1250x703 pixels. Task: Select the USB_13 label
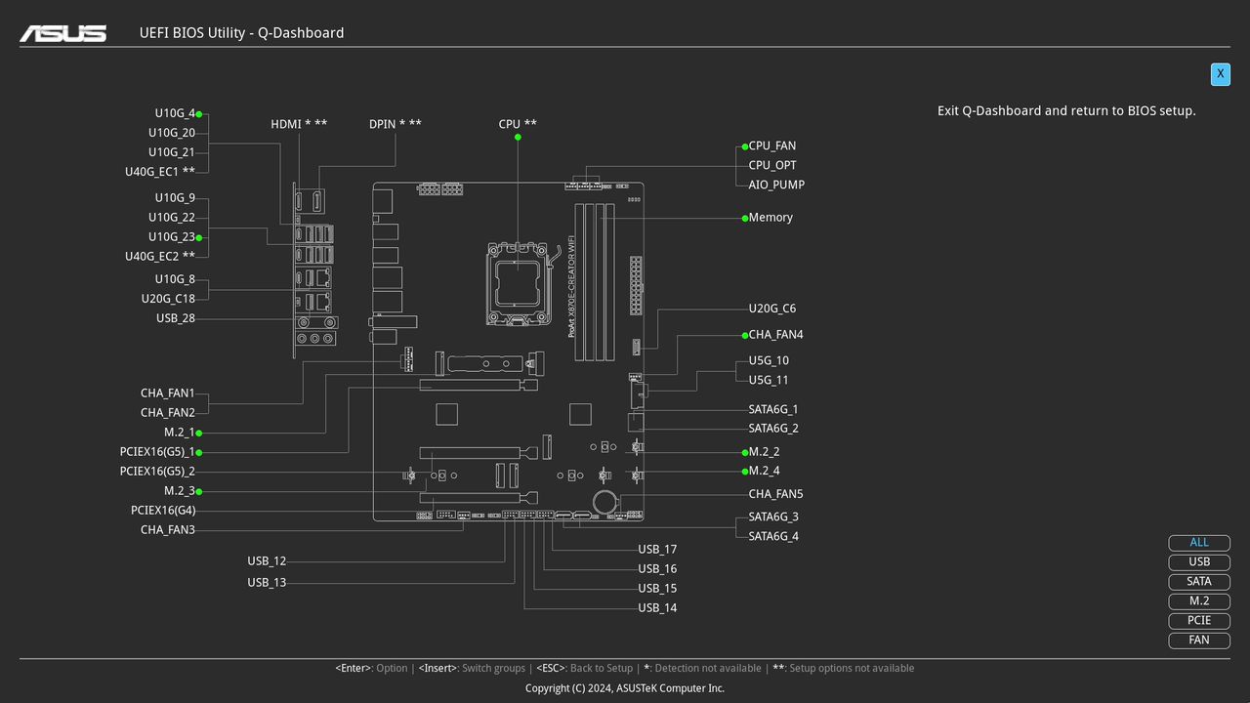click(x=267, y=583)
